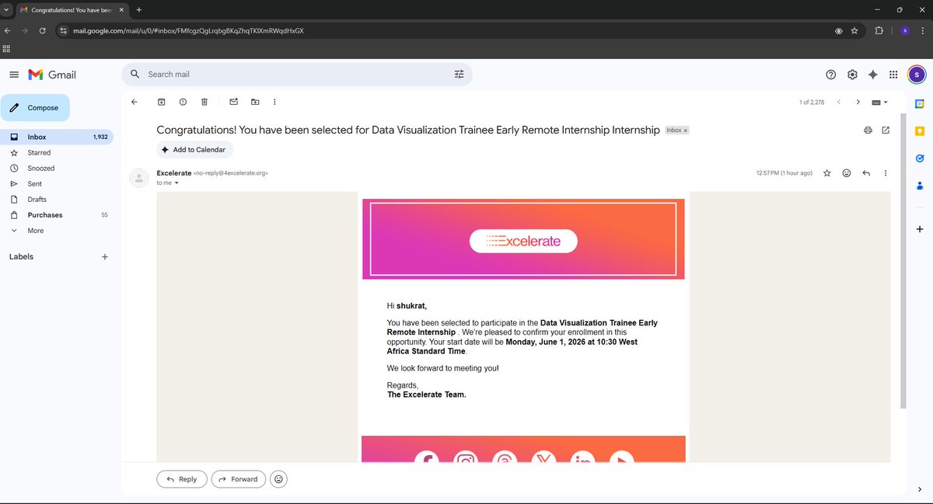Open Chrome menu three dots
The height and width of the screenshot is (504, 933).
[923, 30]
